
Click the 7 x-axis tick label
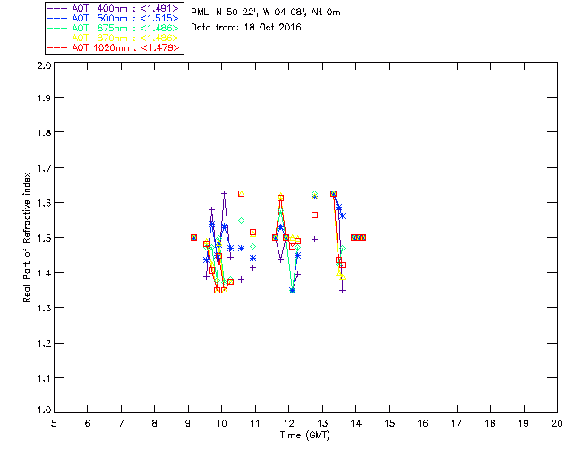click(121, 424)
